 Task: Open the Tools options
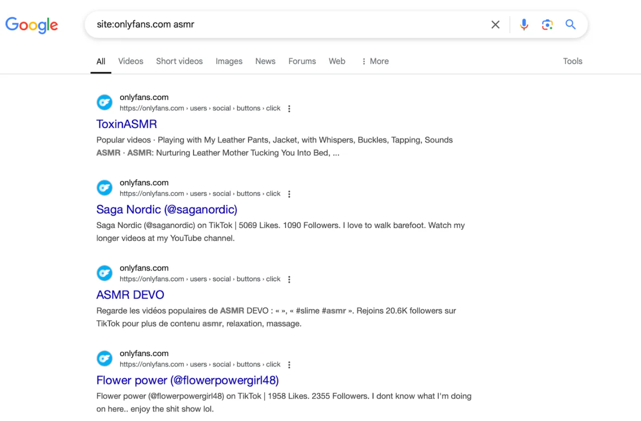click(572, 61)
